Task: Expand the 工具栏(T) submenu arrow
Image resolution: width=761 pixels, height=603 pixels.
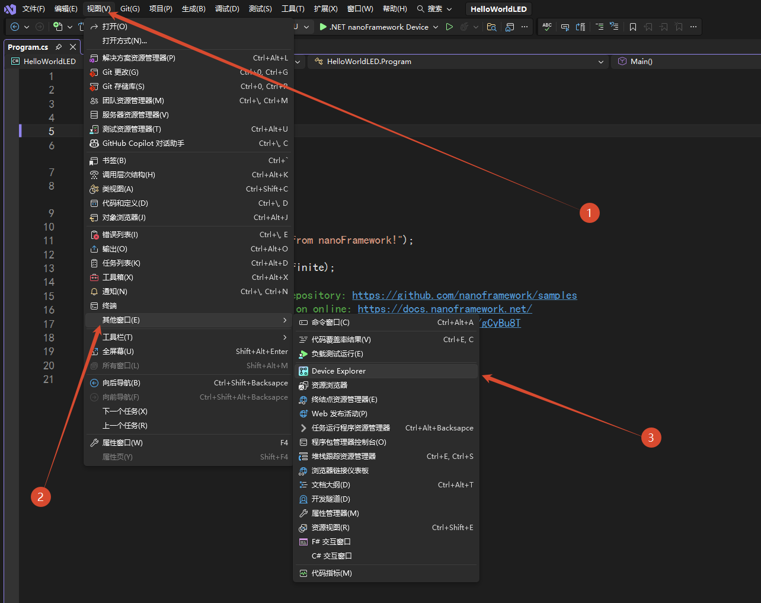Action: 285,337
